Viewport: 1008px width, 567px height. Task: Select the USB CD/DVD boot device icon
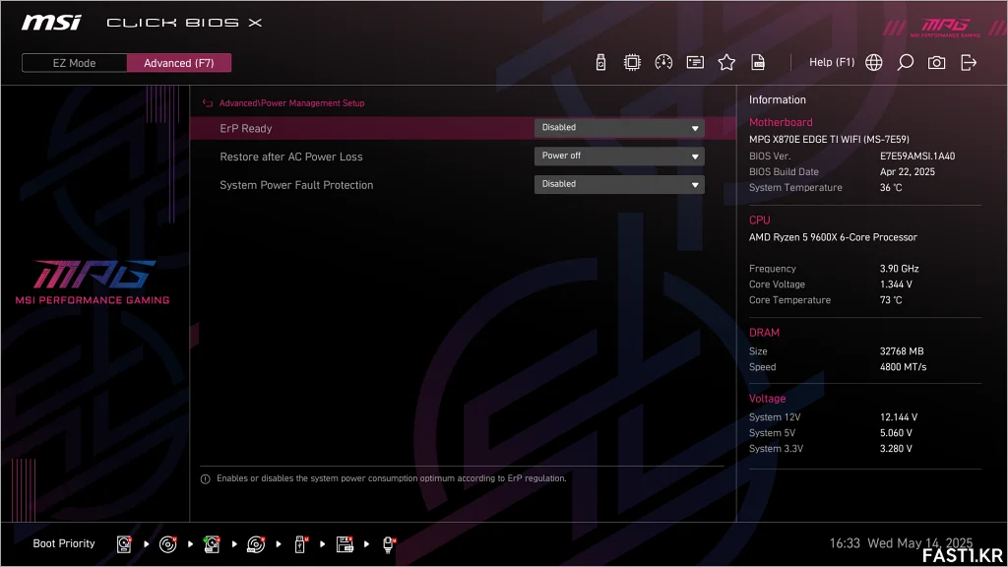256,544
